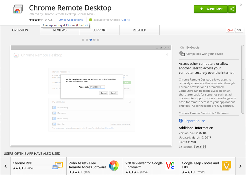Open the Report Abuse link
Screen dimensions: 246x175
[195, 121]
